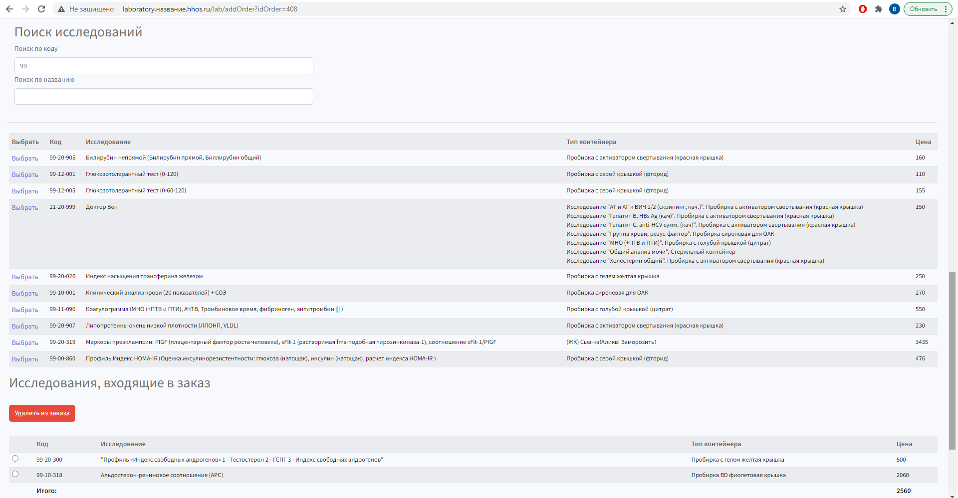Click Выбрать for Коагулограмма row 99-11-090
This screenshot has width=958, height=498.
[x=25, y=310]
